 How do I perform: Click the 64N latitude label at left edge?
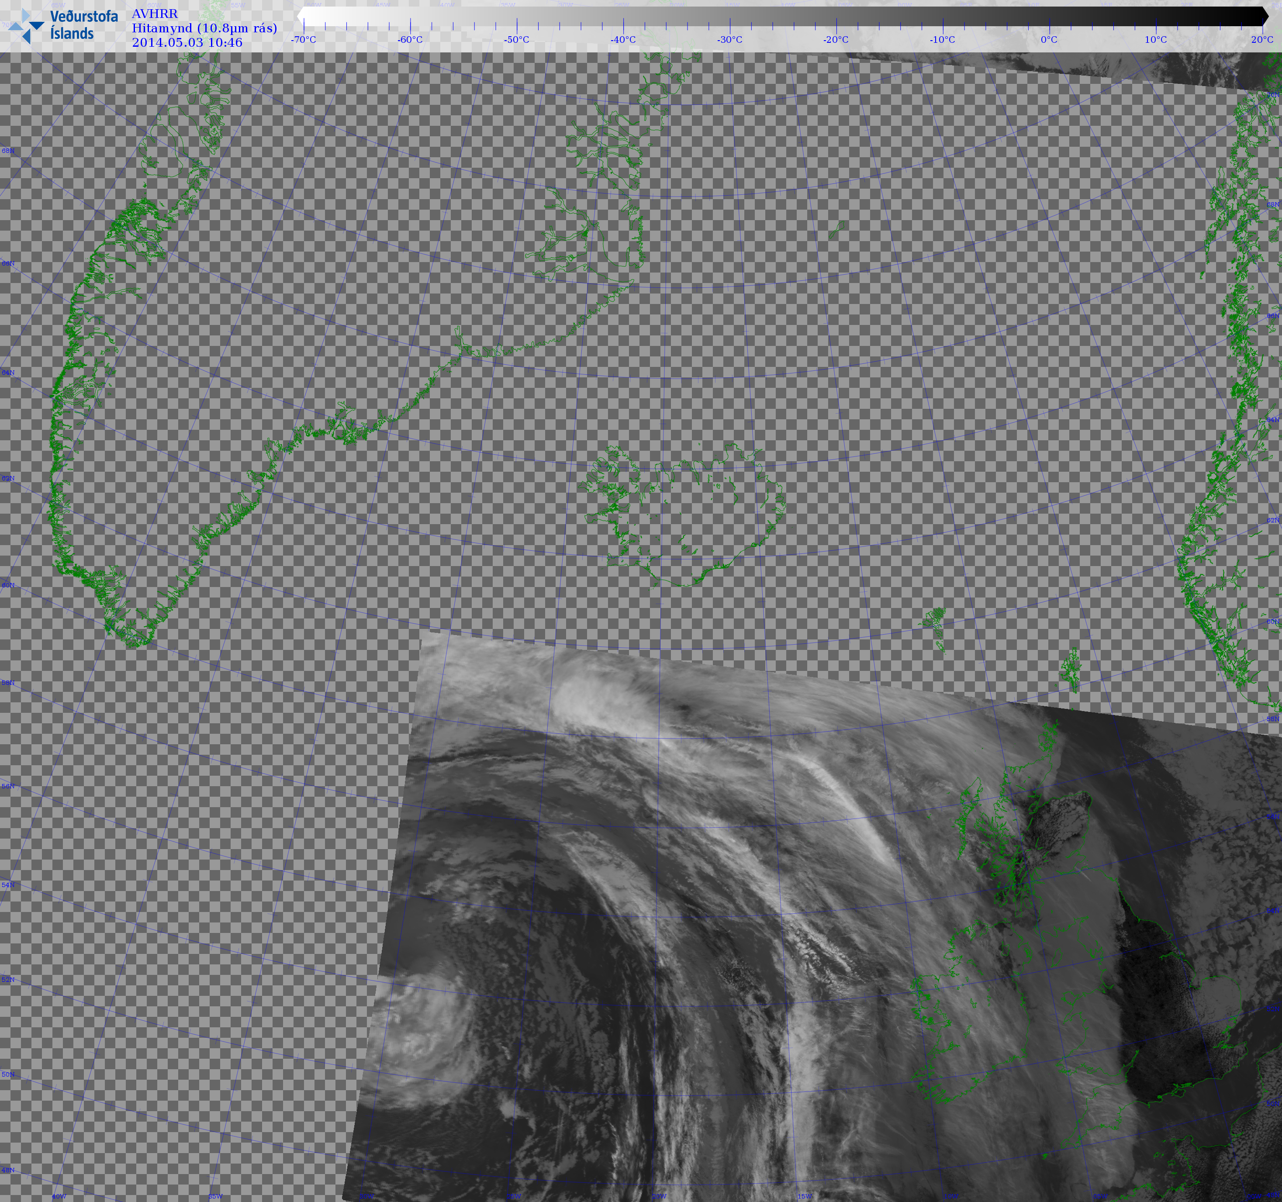pos(7,373)
